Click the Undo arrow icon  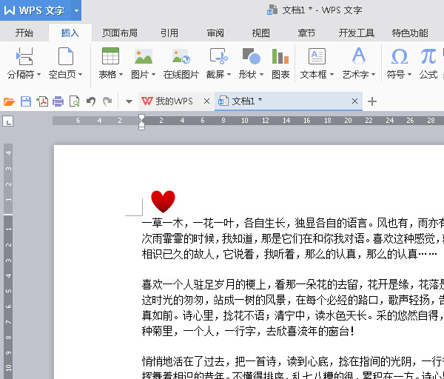tap(91, 101)
